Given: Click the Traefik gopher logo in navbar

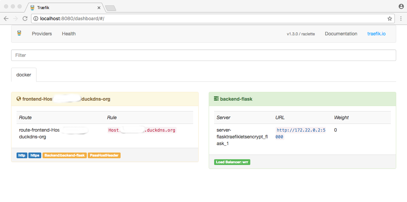Looking at the screenshot, I should (x=19, y=33).
